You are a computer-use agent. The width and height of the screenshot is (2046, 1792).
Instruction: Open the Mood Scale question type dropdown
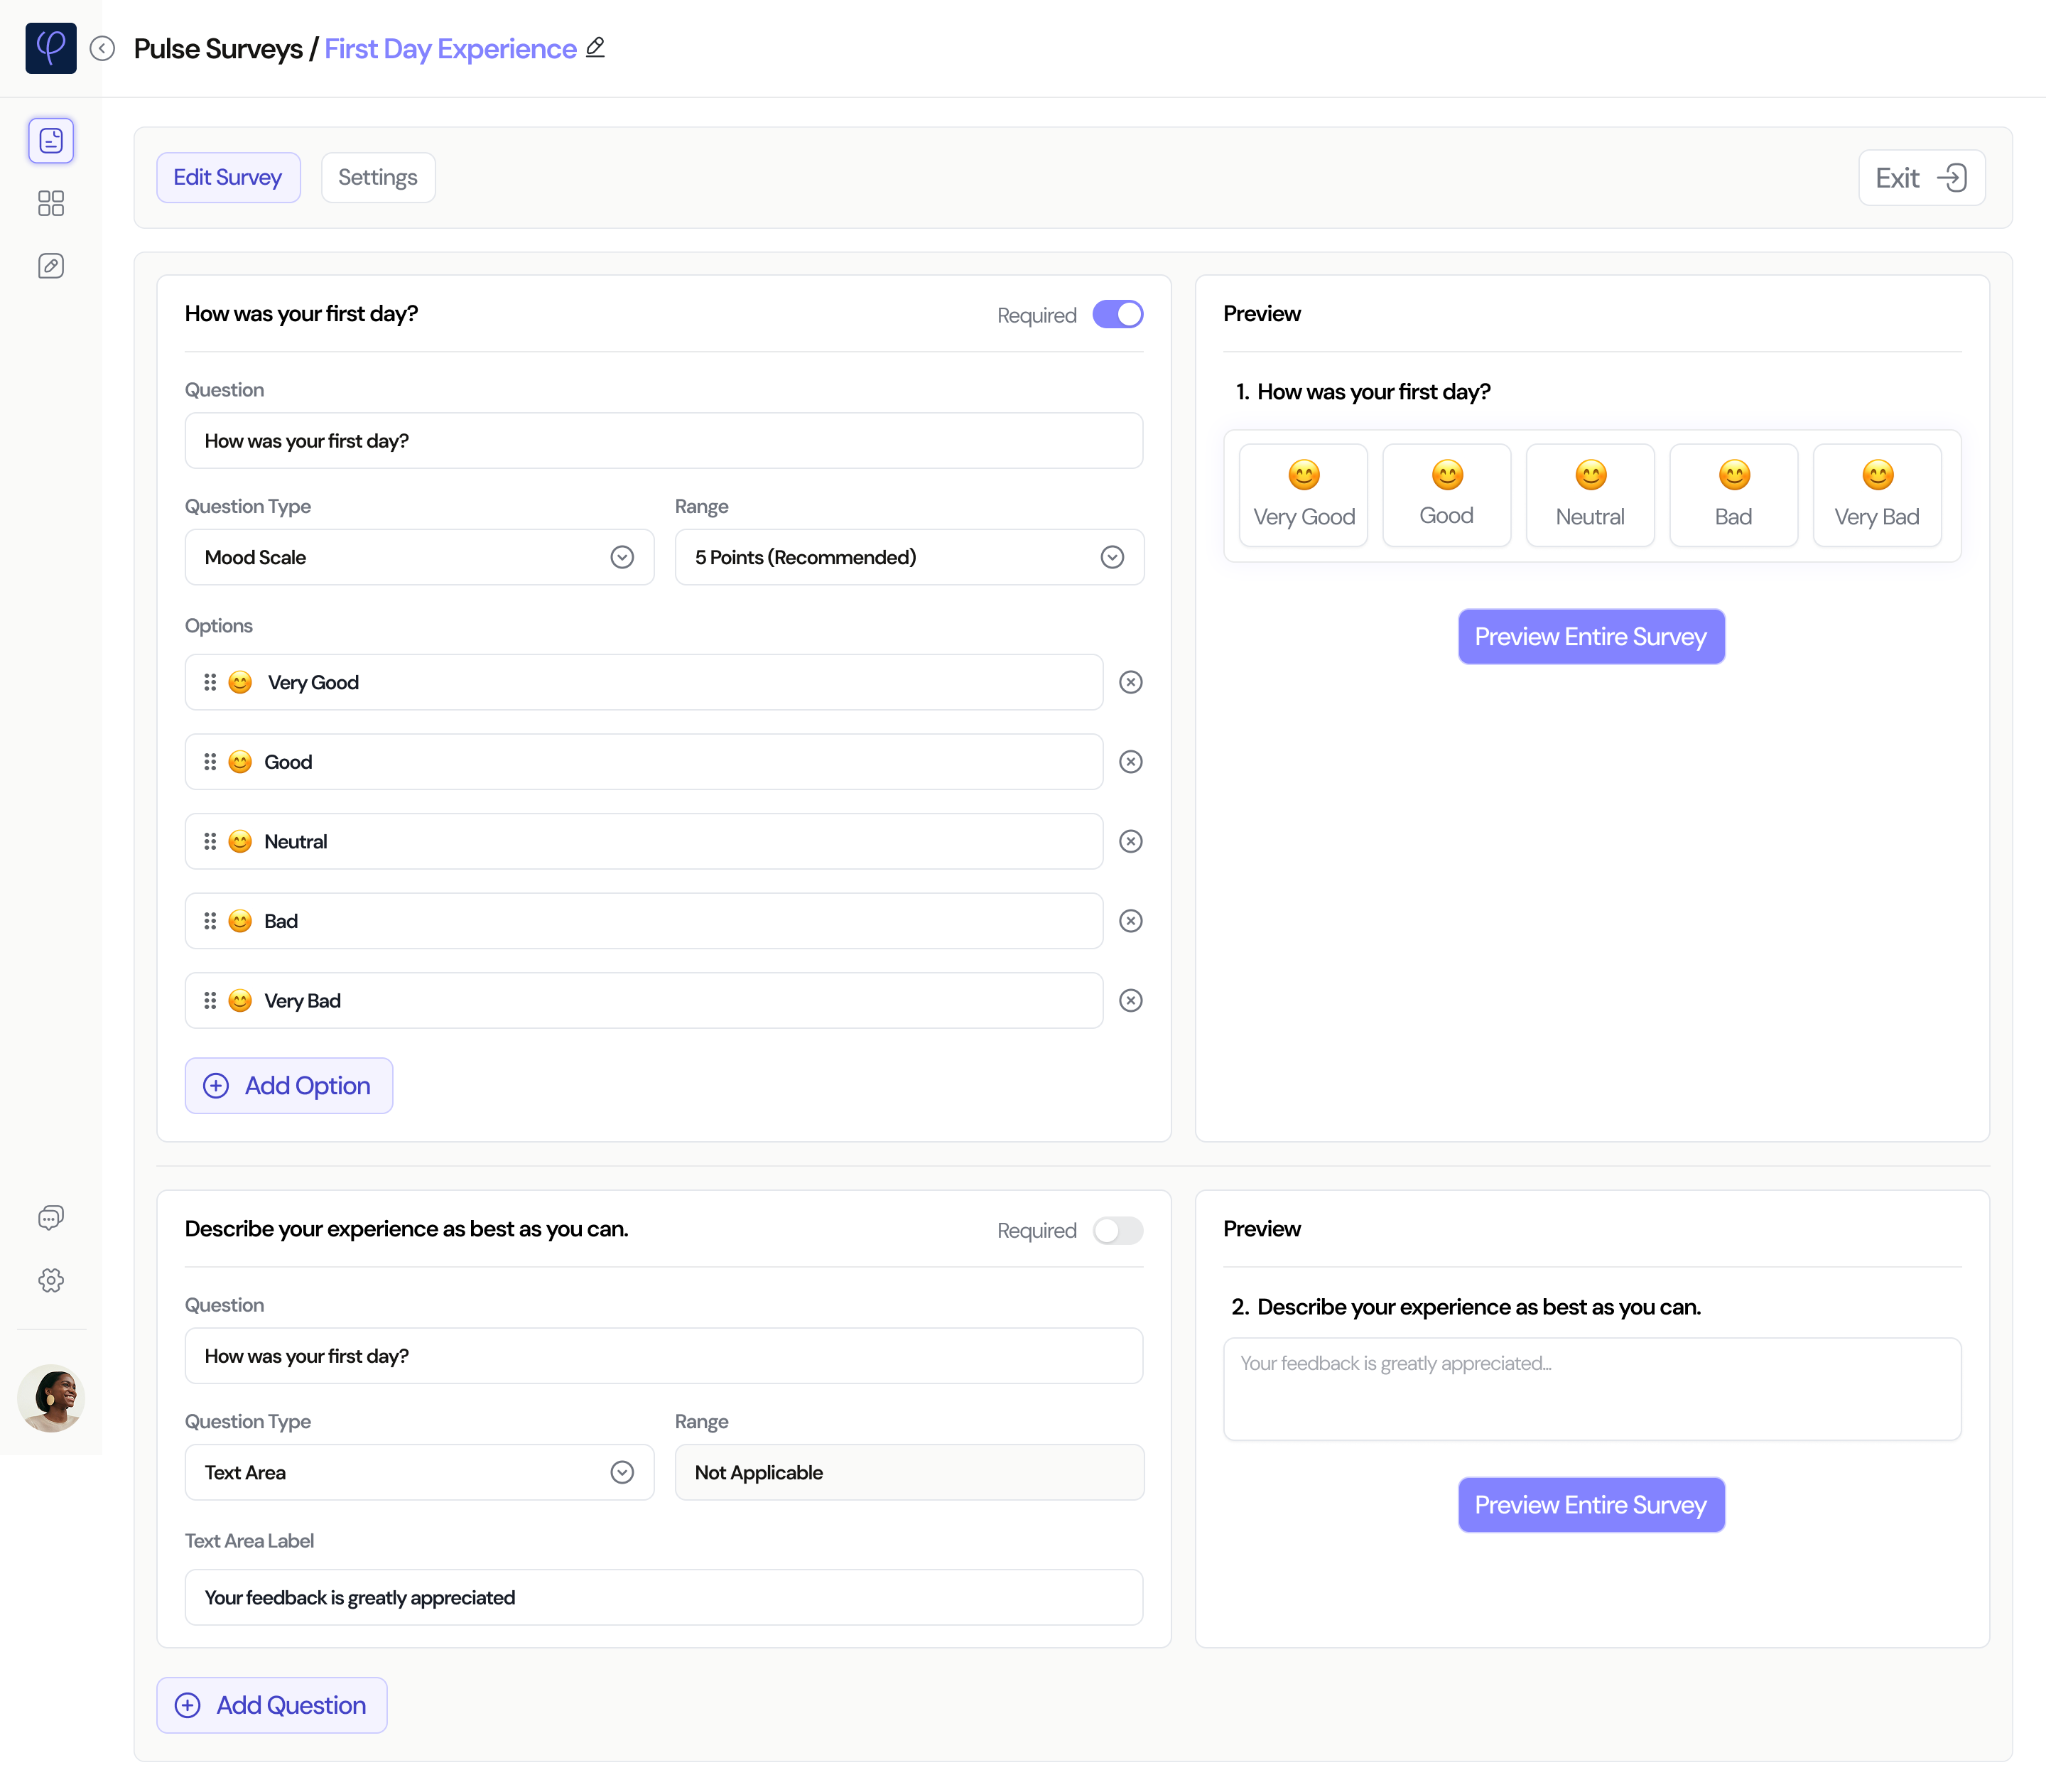coord(419,557)
